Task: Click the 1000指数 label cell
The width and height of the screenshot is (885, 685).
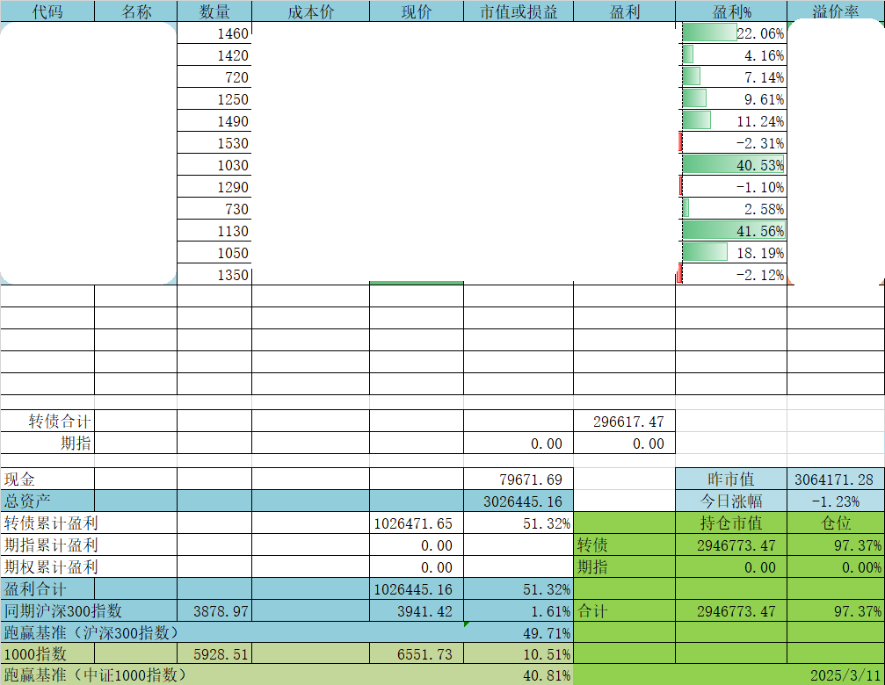Action: click(x=47, y=653)
